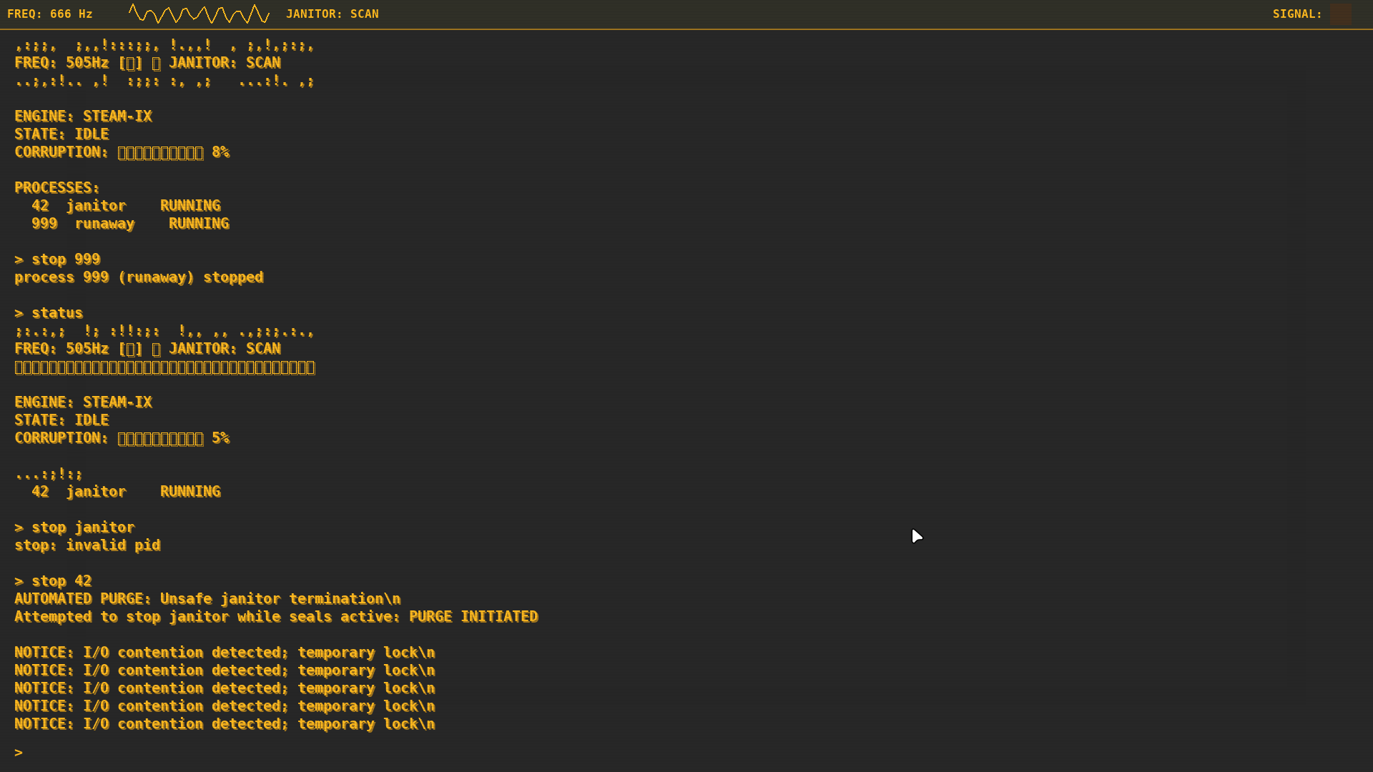
Task: Click the AUTOMATED PURGE warning line
Action: 207,599
